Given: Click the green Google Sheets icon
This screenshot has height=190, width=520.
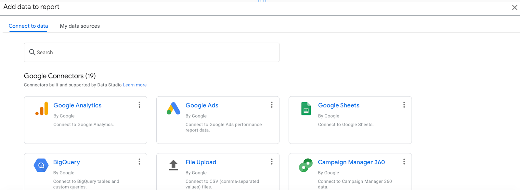Looking at the screenshot, I should (x=306, y=109).
